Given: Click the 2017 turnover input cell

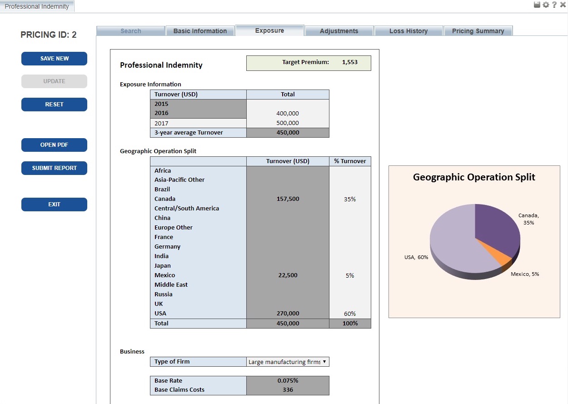Looking at the screenshot, I should (288, 123).
